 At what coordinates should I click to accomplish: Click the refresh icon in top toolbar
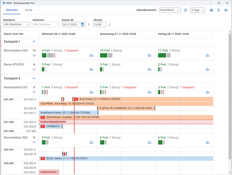(x=219, y=10)
